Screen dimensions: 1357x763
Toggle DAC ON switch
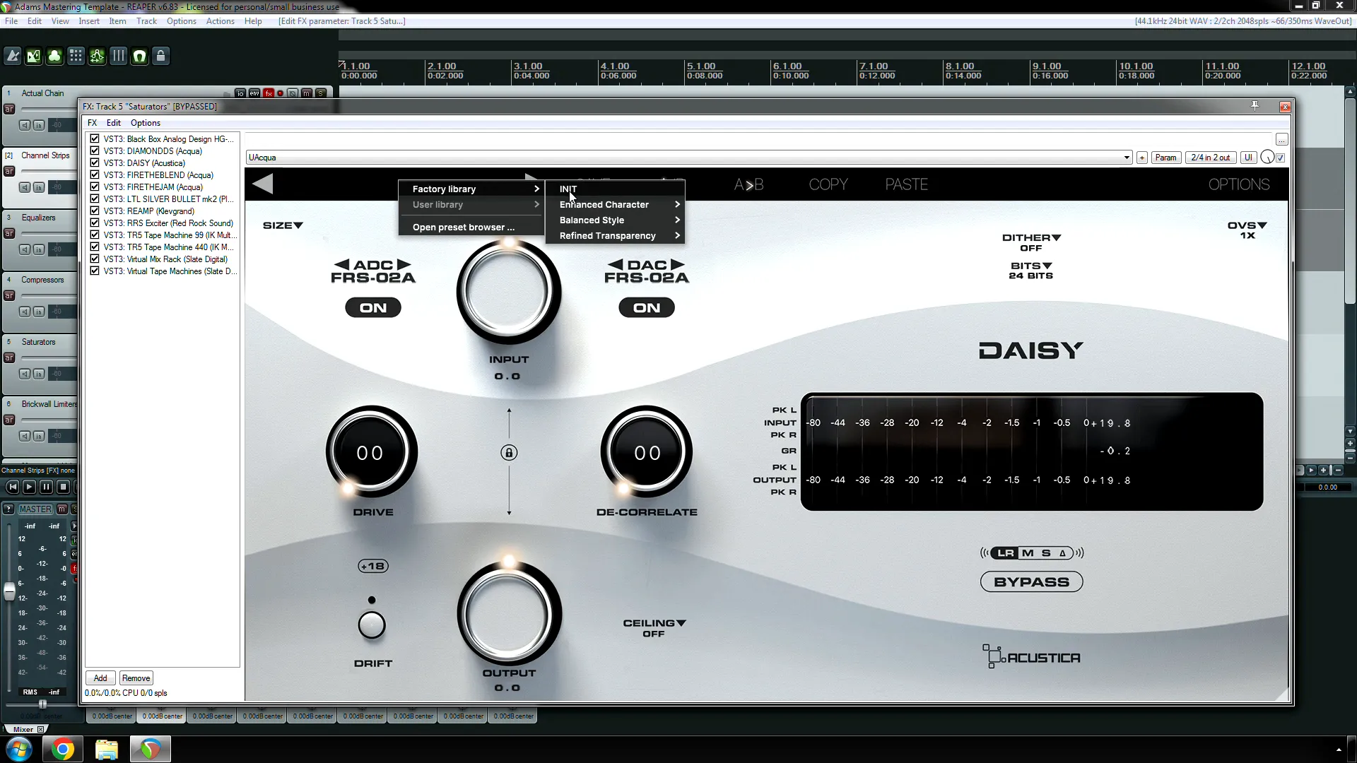647,307
